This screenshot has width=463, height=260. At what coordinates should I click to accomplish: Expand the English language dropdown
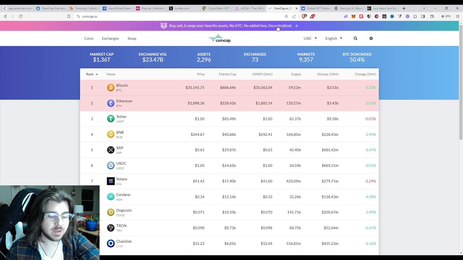(x=334, y=38)
